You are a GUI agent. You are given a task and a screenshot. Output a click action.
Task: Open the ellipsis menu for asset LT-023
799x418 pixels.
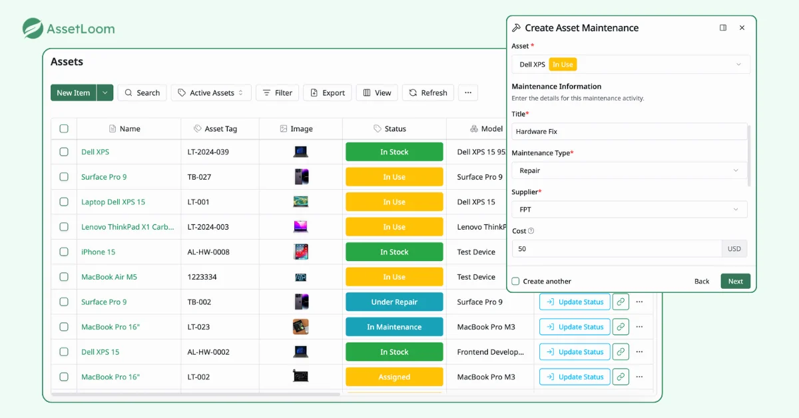640,327
